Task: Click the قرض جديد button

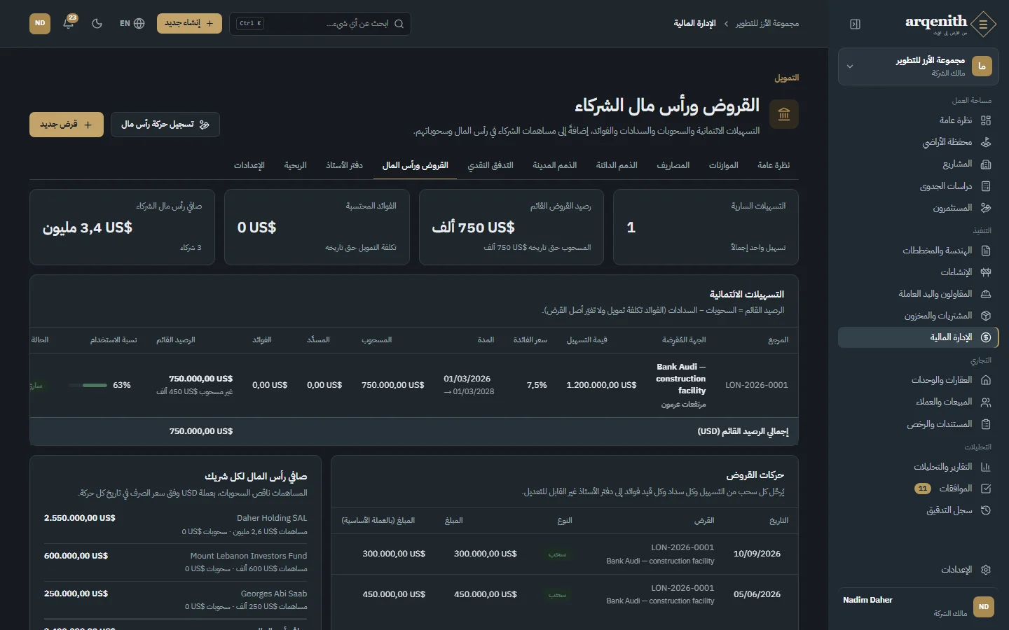Action: pyautogui.click(x=67, y=125)
